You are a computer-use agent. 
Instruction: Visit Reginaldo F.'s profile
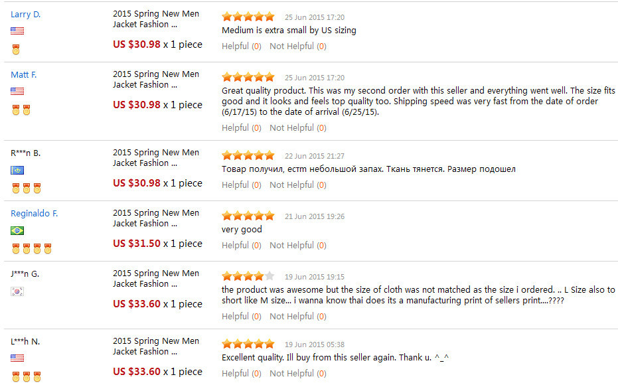[35, 213]
